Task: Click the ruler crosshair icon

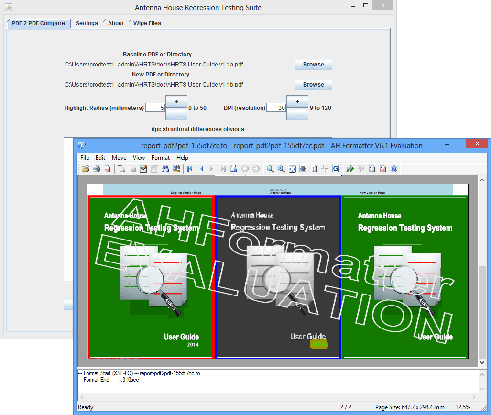Action: 325,169
